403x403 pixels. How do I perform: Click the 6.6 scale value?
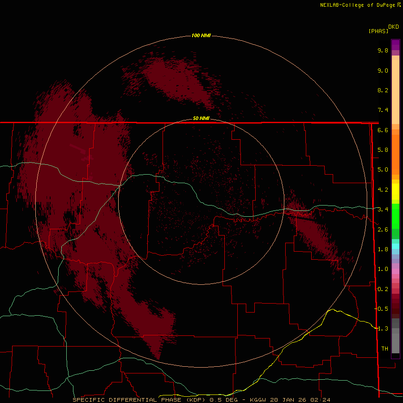coord(383,130)
